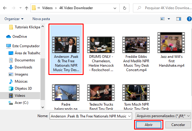Open Tutoriais Klickpa folder in sidebar

(25, 27)
